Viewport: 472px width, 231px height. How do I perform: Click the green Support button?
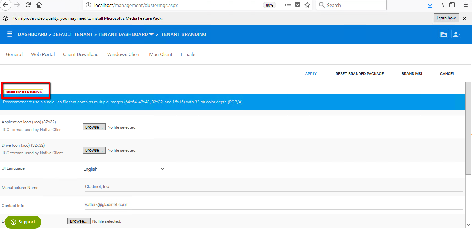pyautogui.click(x=23, y=222)
